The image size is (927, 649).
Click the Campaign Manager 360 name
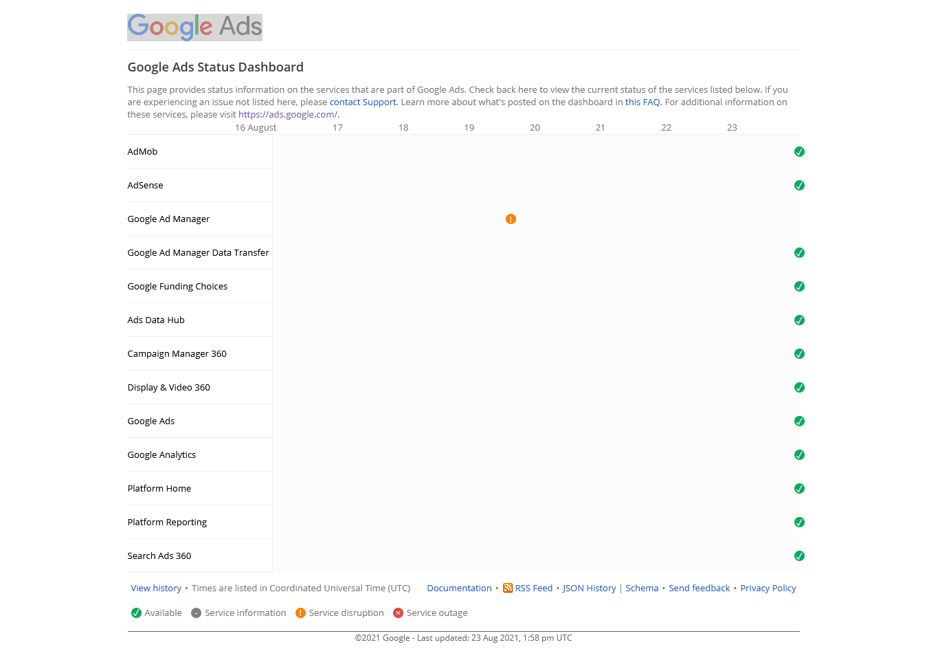pyautogui.click(x=177, y=354)
